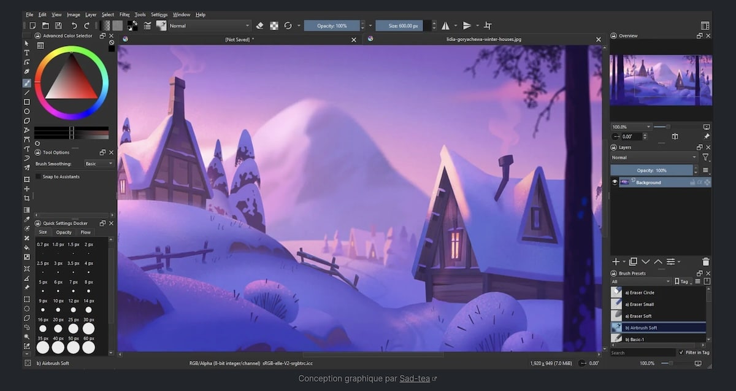Select the Rectangle tool
Viewport: 736px width, 391px height.
[27, 102]
